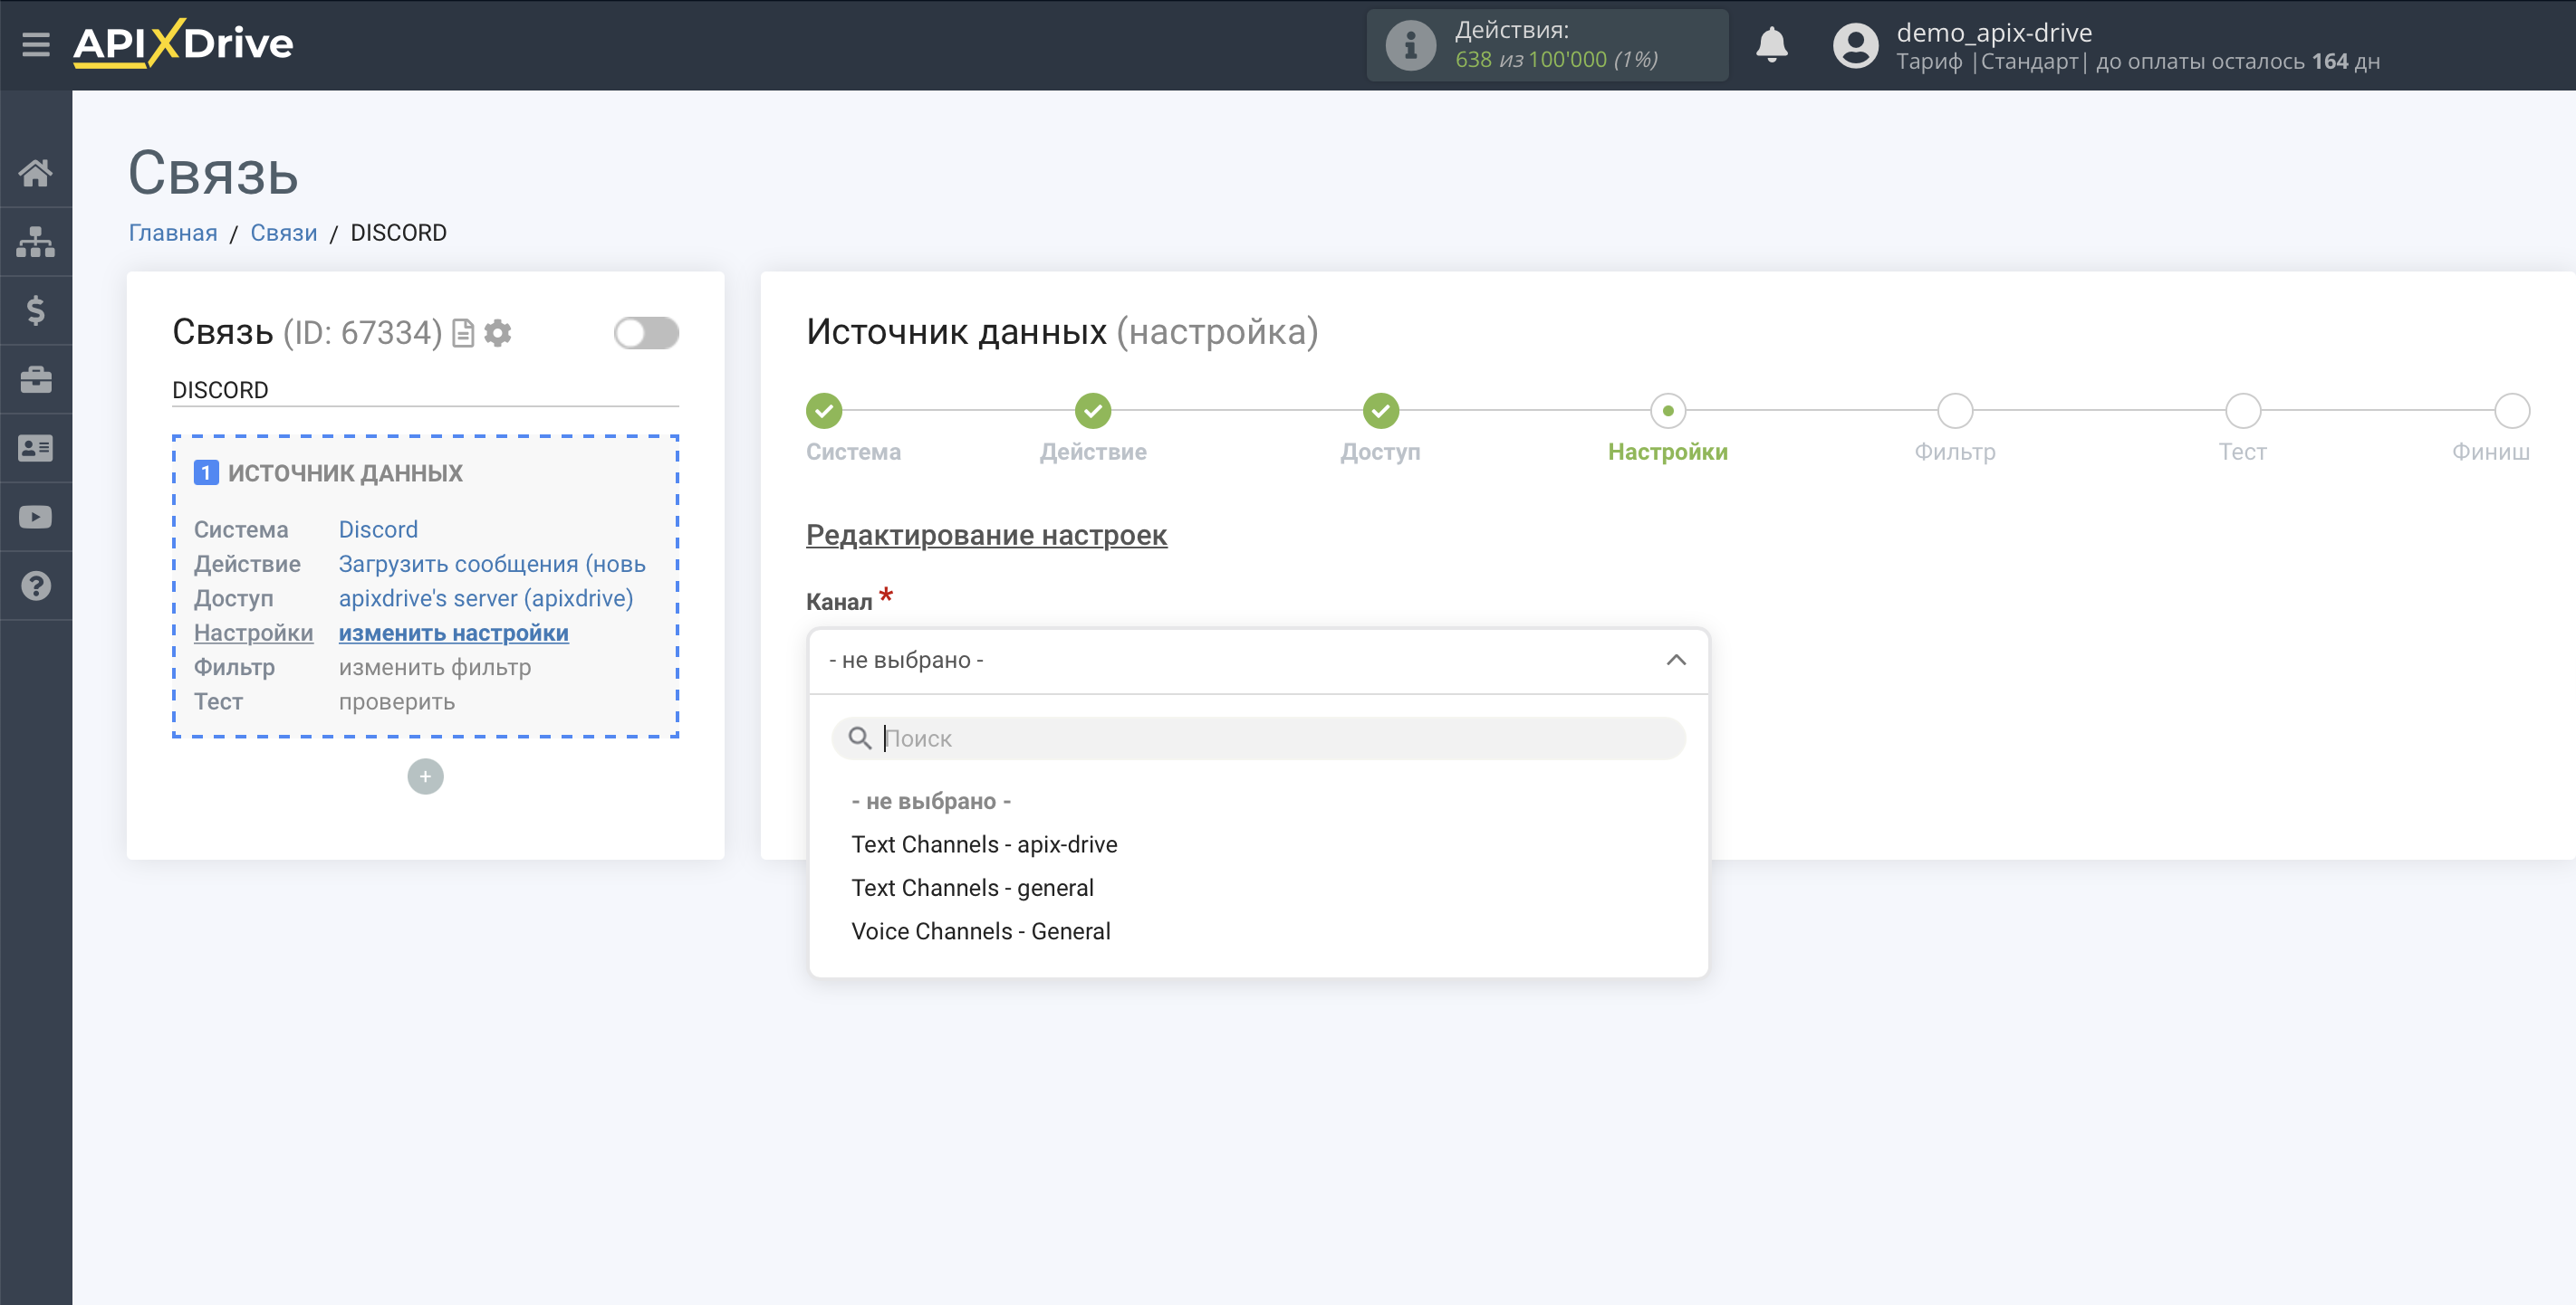
Task: Click the copy document icon beside ID
Action: [x=463, y=333]
